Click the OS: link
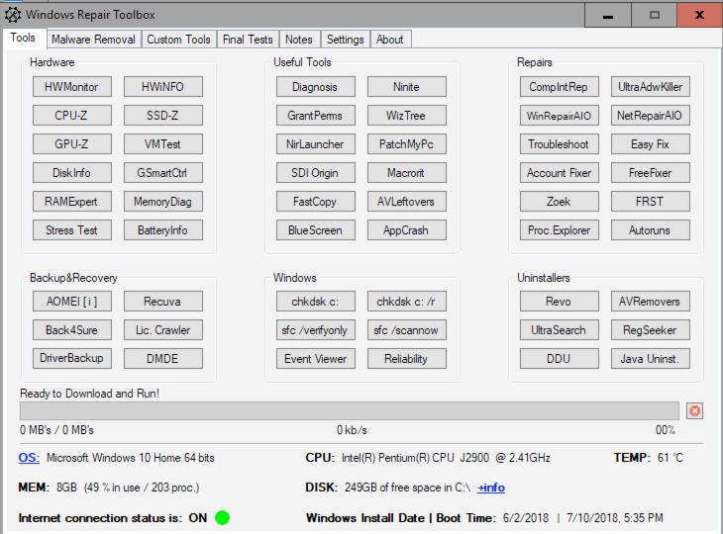This screenshot has width=723, height=534. [x=29, y=458]
